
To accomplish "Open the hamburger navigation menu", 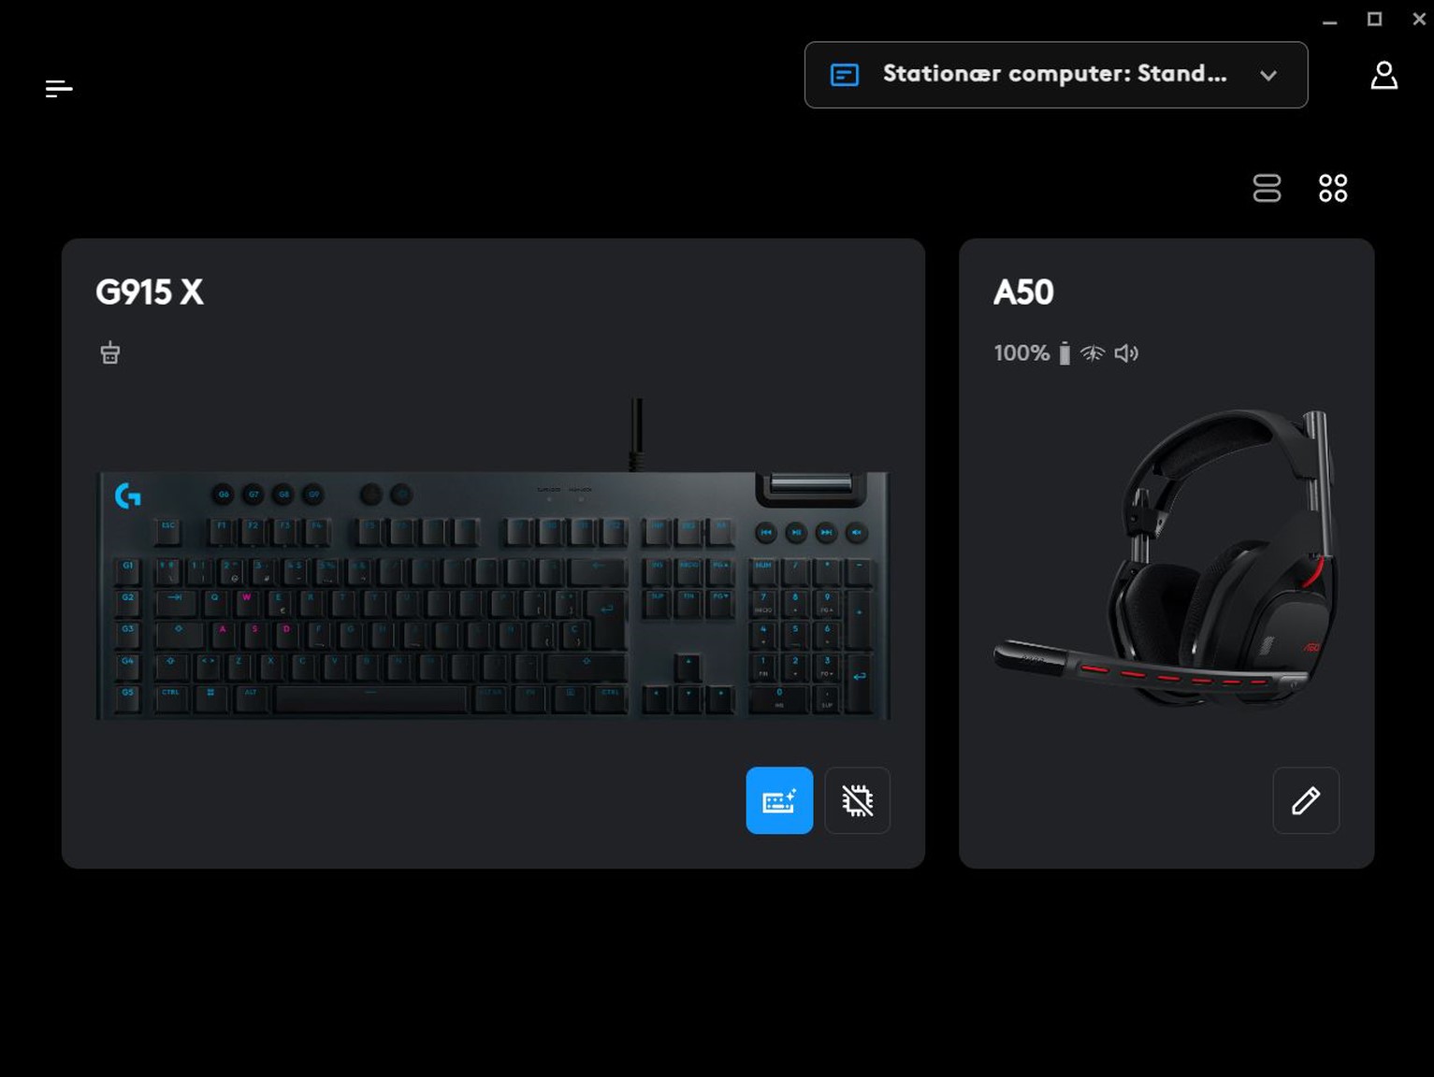I will [59, 89].
